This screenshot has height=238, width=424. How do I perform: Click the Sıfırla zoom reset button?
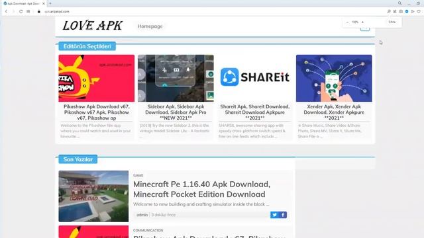392,22
